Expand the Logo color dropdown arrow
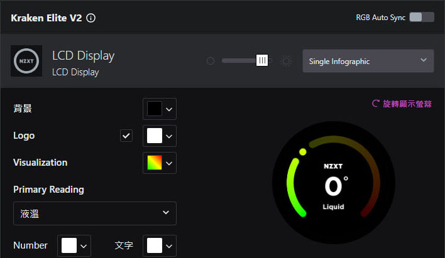Image resolution: width=445 pixels, height=258 pixels. coord(169,136)
